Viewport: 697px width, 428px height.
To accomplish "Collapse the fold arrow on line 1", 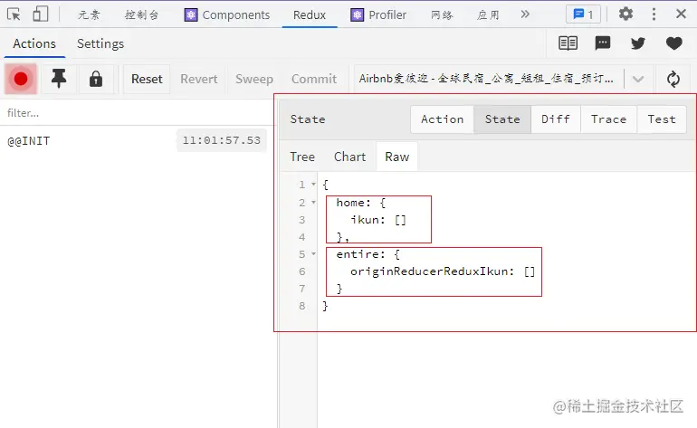I will pyautogui.click(x=313, y=184).
